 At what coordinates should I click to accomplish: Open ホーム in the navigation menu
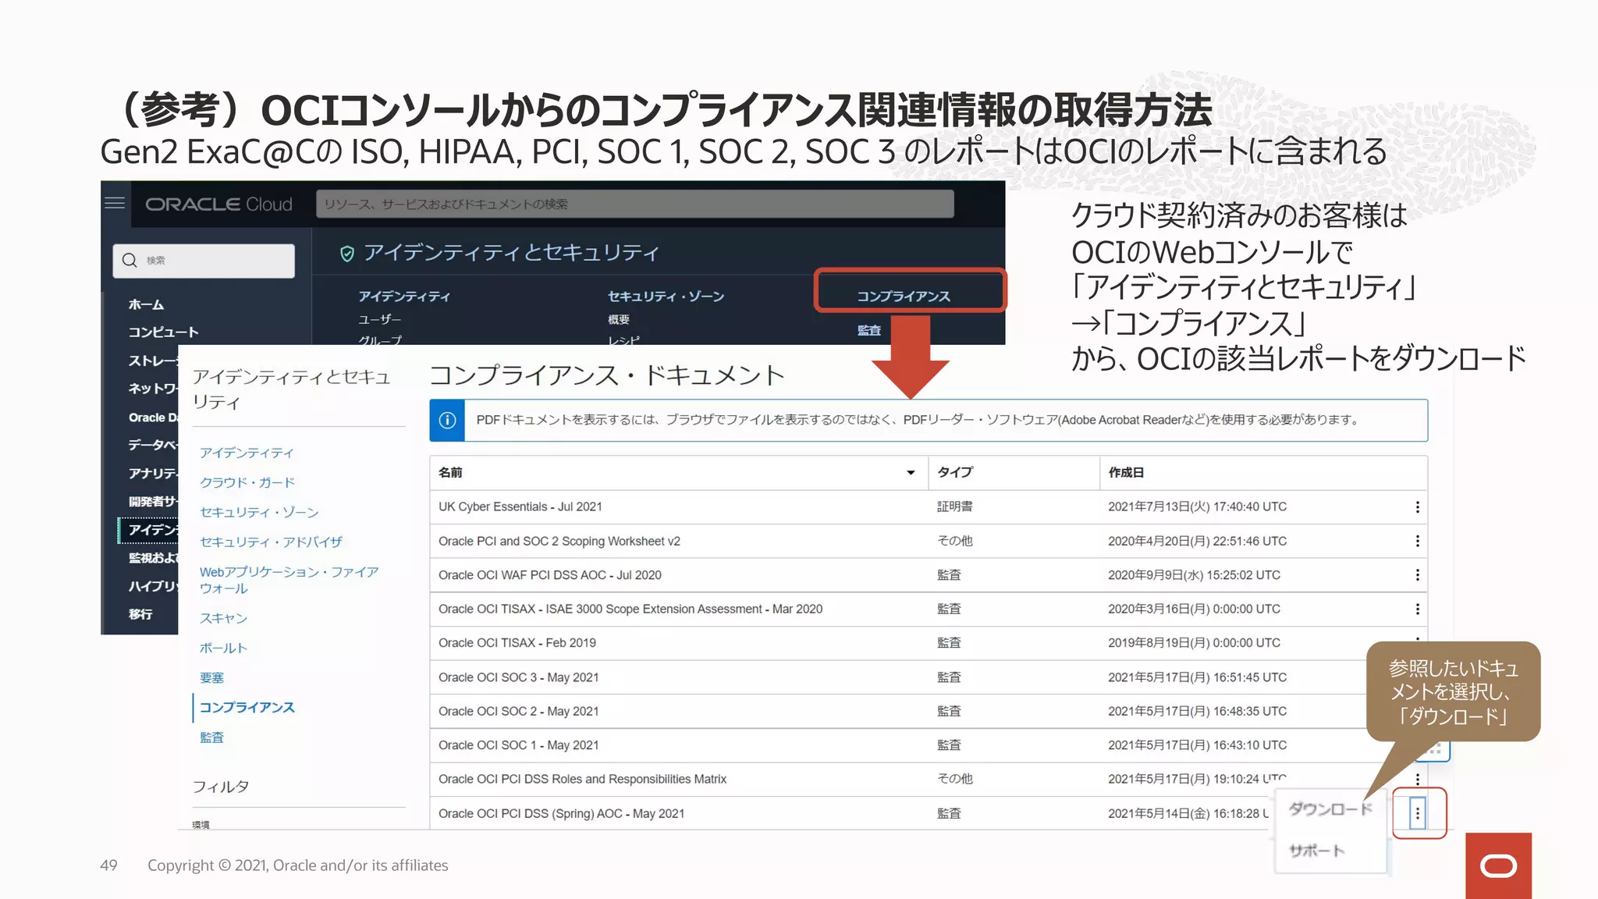[x=146, y=304]
